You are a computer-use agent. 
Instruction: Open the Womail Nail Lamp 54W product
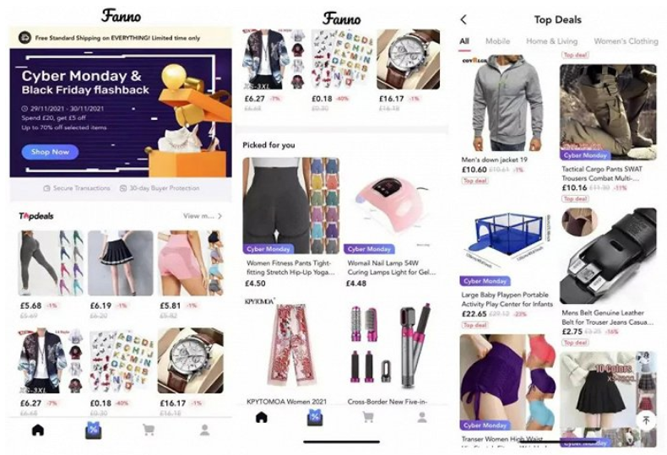click(x=392, y=268)
